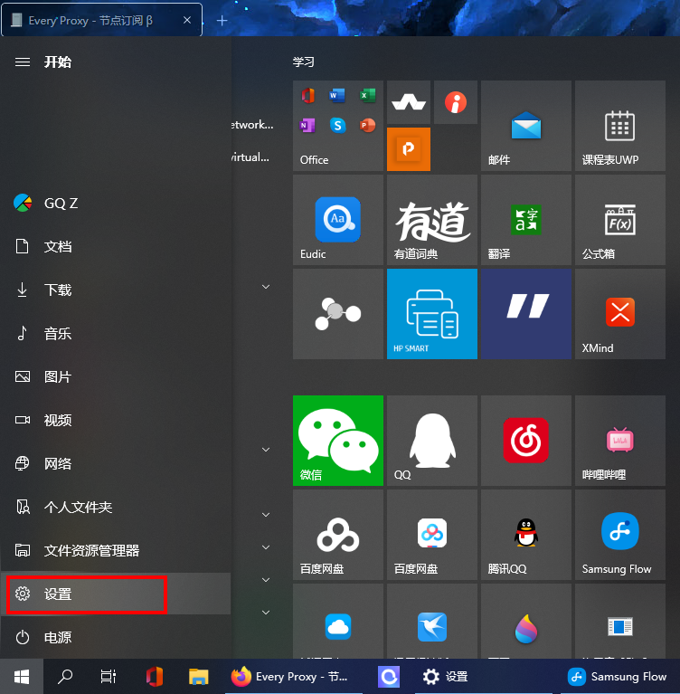Open the white-logo 百度网盘 tile
The width and height of the screenshot is (680, 694).
(338, 535)
